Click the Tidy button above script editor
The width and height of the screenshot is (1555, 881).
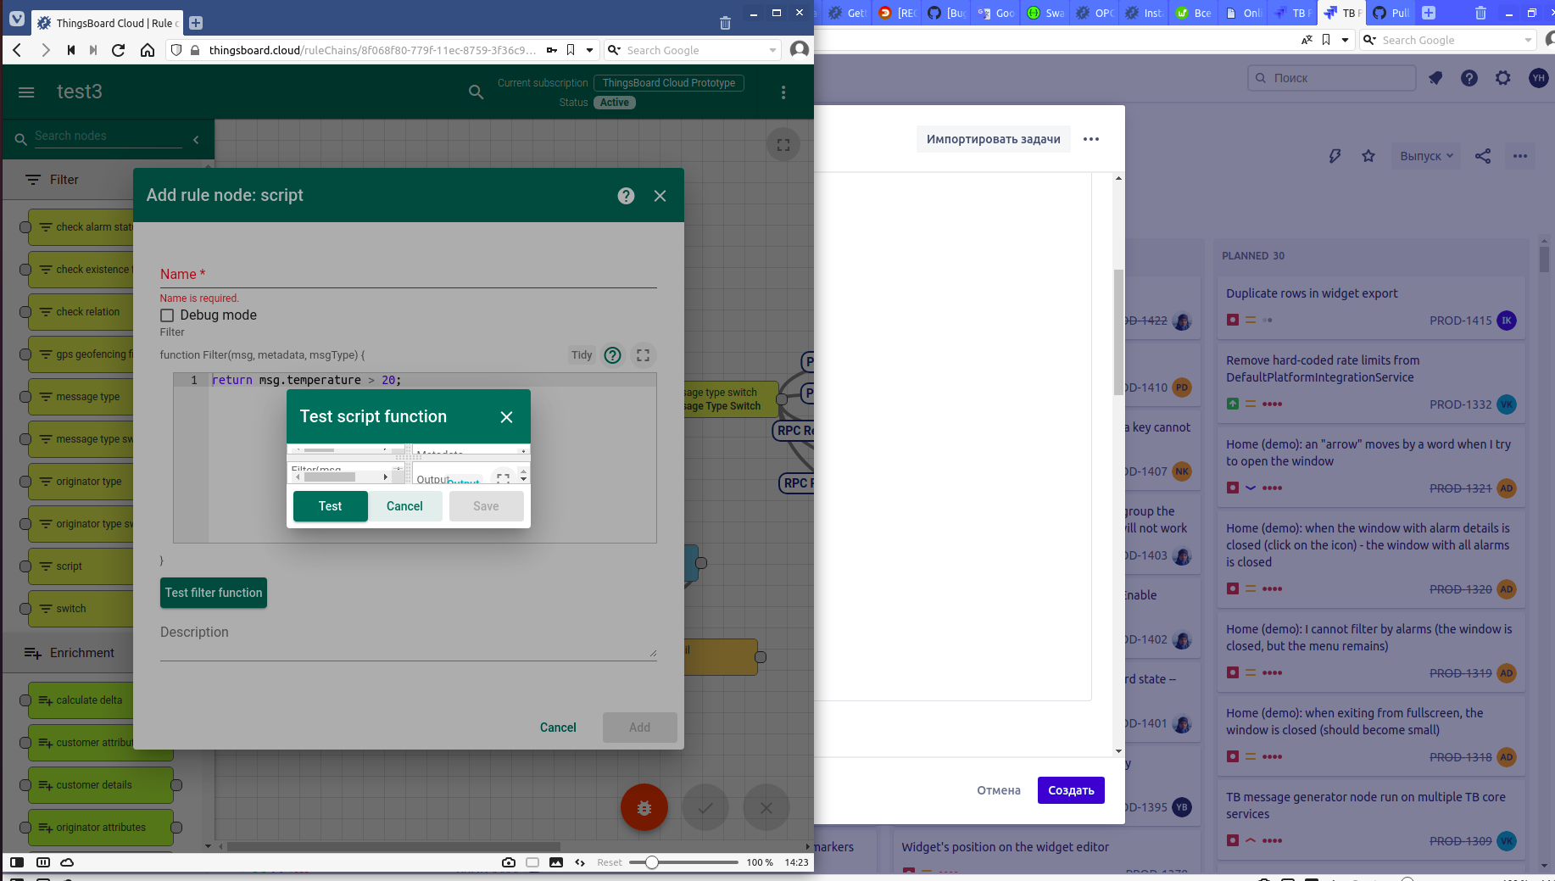tap(582, 355)
